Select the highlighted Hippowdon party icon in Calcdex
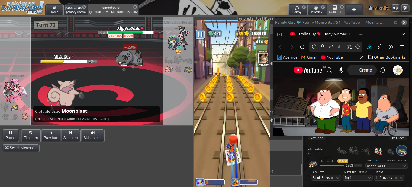 [402, 150]
